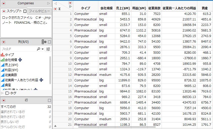Click the blue continuous icon beside 従業員一人あたりの利益
Viewport: 213px width, 129px height.
point(3,80)
